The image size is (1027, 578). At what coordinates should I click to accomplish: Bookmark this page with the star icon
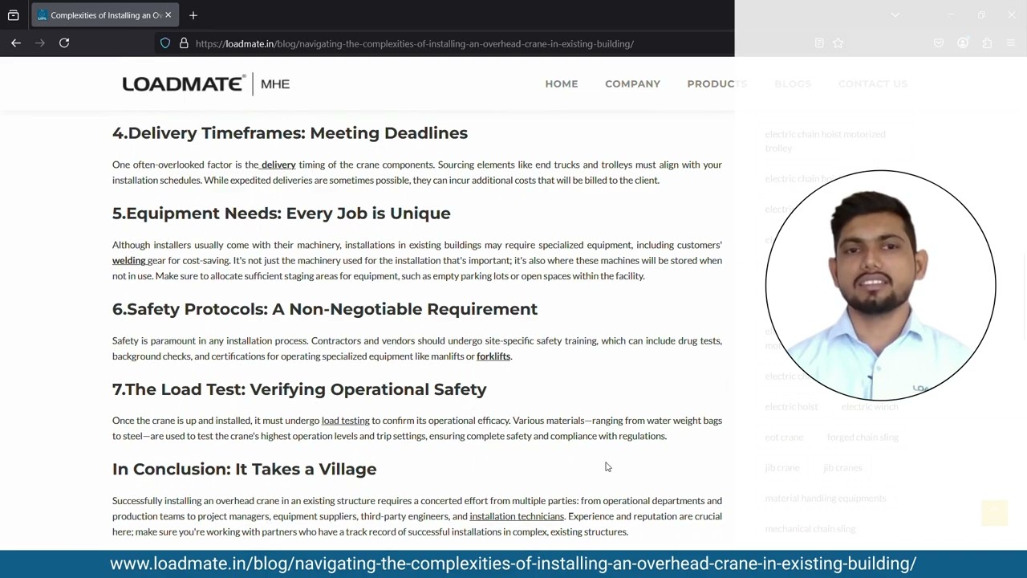(838, 43)
